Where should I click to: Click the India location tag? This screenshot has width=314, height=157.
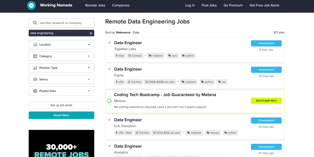[120, 56]
